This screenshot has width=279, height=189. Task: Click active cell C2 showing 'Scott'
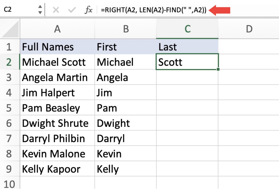[187, 62]
